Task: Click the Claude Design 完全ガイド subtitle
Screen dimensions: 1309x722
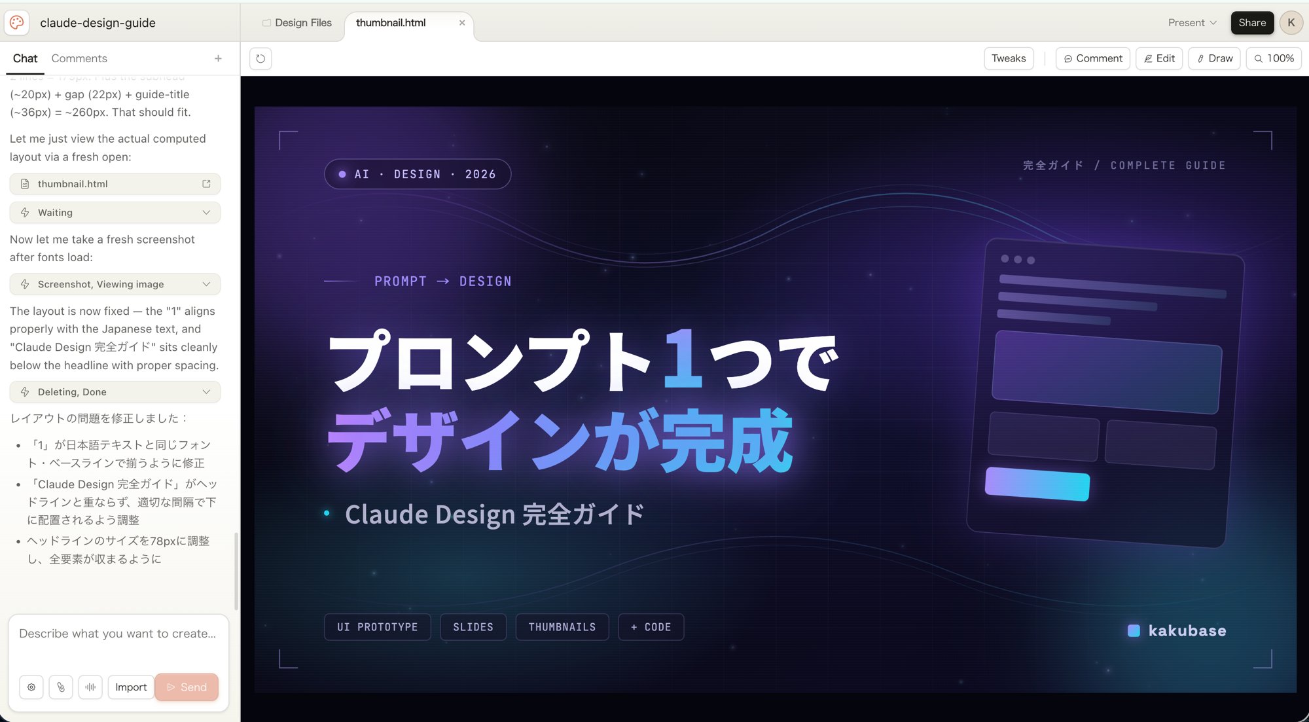Action: [495, 514]
